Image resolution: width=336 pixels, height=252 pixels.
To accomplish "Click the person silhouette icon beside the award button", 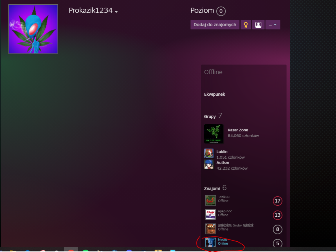I will tap(258, 25).
